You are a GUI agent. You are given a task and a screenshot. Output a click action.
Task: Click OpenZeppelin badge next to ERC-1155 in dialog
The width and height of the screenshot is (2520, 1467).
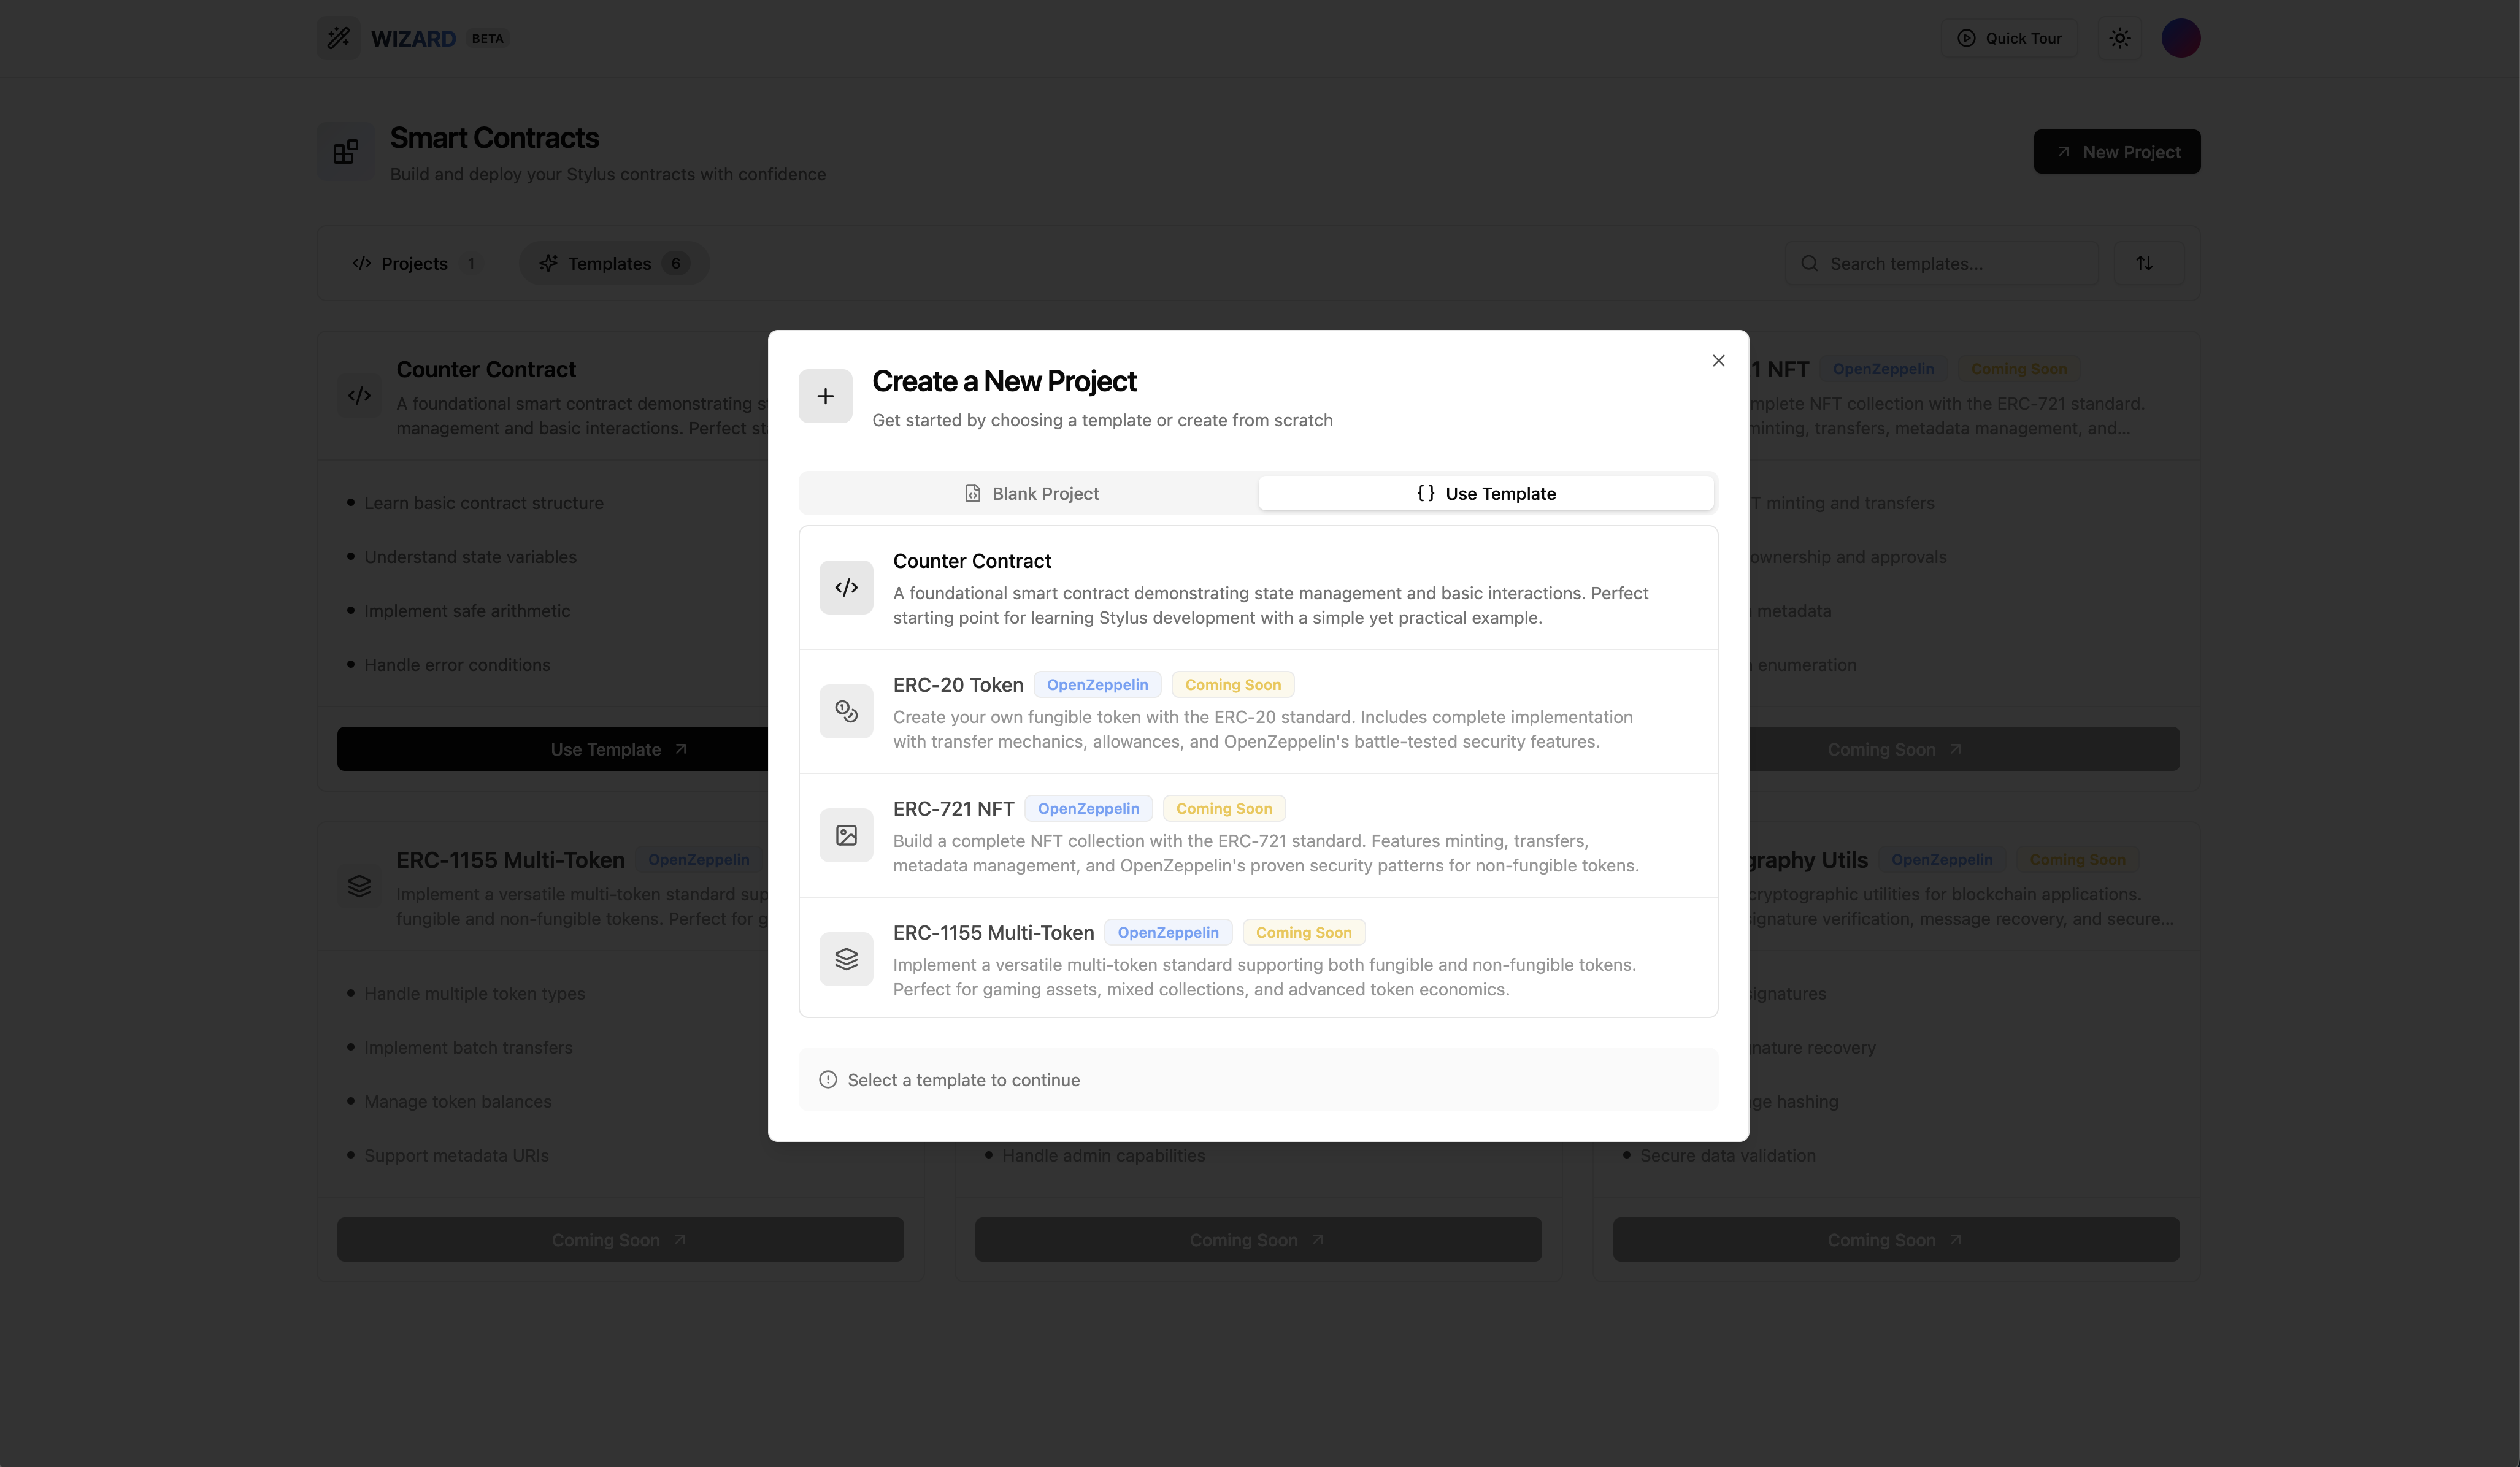(x=1168, y=933)
